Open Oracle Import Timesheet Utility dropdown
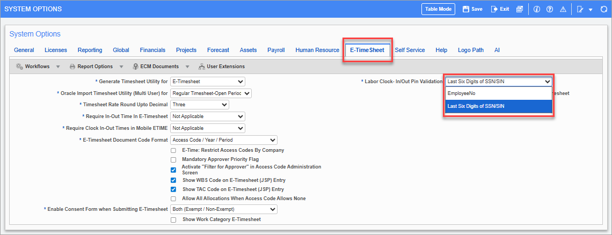Screen dimensions: 612x235 211,93
